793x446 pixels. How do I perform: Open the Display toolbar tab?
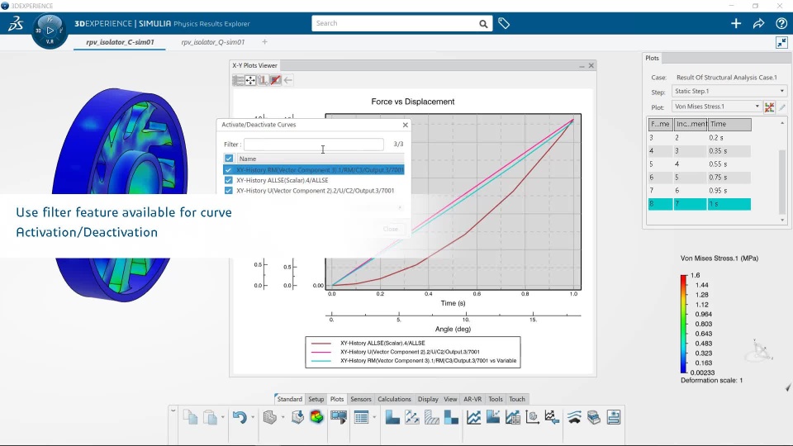(428, 399)
